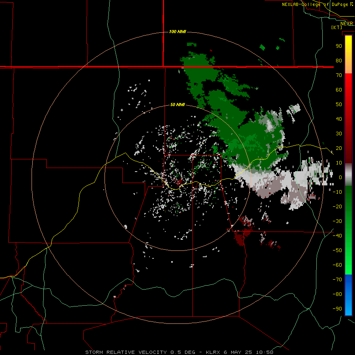
Task: Click the NEXR label above color bar
Action: click(x=347, y=24)
